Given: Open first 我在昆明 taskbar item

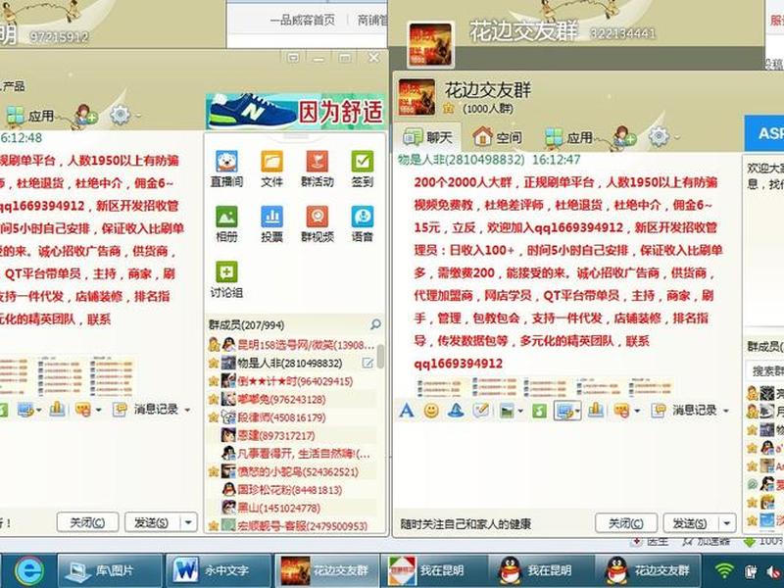Looking at the screenshot, I should 434,570.
